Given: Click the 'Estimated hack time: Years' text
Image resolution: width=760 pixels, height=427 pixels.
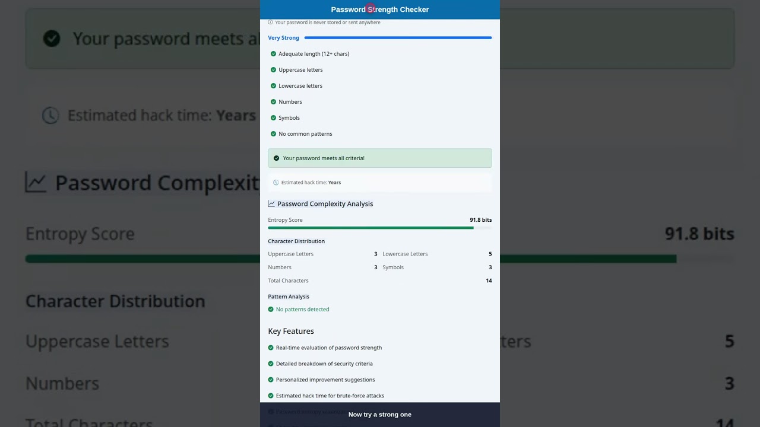Looking at the screenshot, I should 311,183.
